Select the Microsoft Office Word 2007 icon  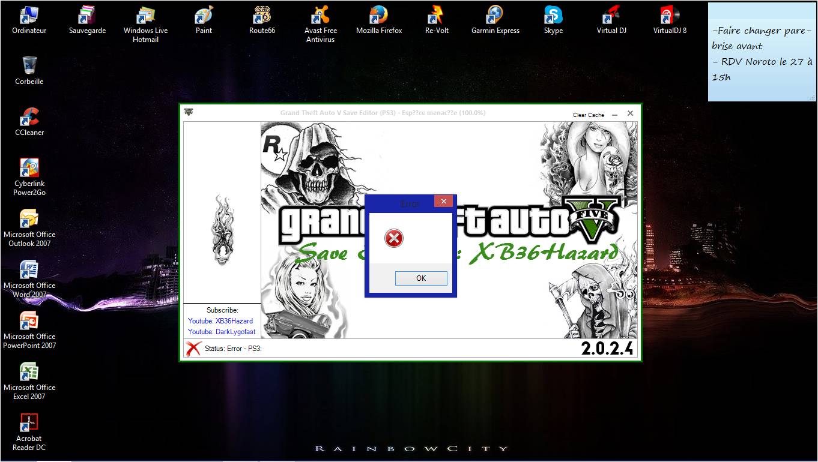click(29, 279)
